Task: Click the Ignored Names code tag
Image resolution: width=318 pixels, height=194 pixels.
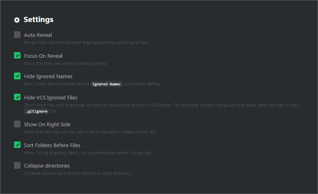Action: [106, 84]
